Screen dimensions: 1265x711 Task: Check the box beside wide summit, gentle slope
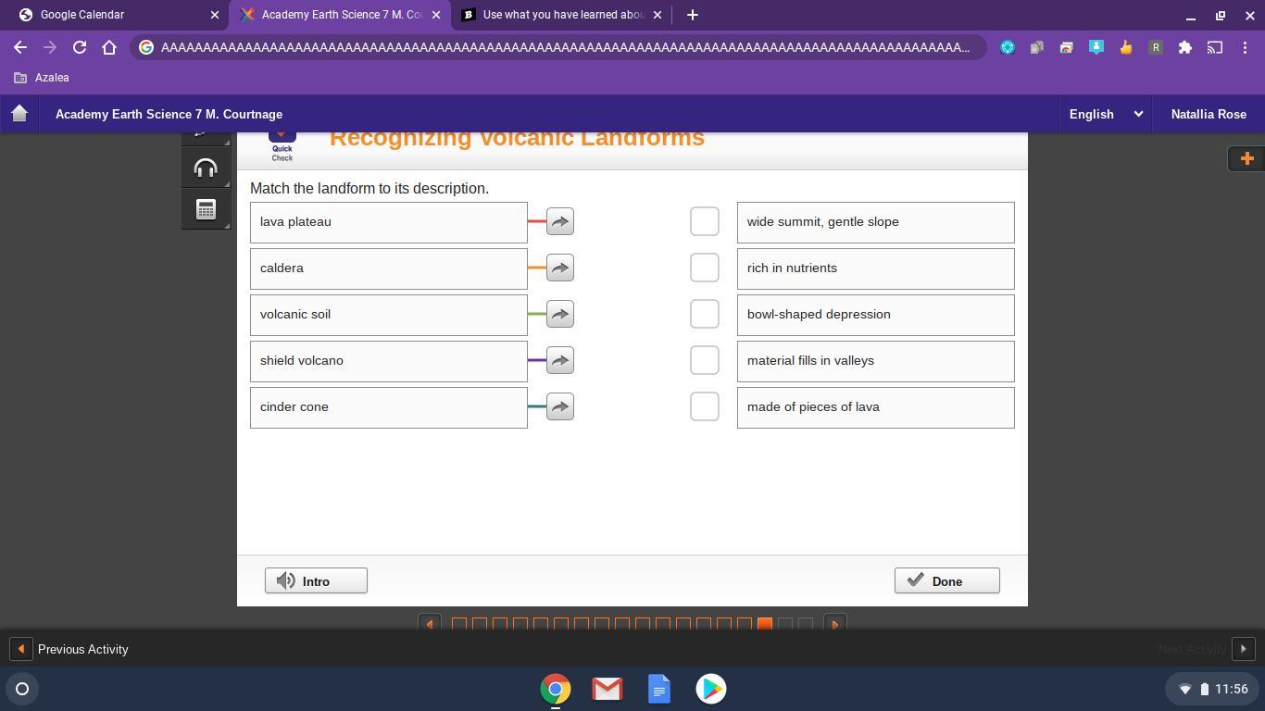click(x=705, y=221)
